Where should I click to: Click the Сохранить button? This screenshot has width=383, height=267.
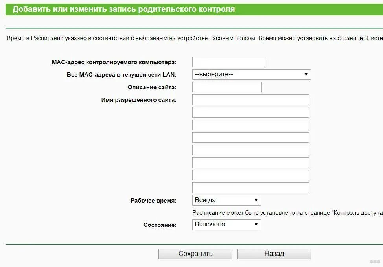(x=195, y=254)
